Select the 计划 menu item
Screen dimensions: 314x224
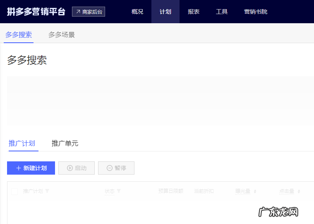click(x=165, y=12)
